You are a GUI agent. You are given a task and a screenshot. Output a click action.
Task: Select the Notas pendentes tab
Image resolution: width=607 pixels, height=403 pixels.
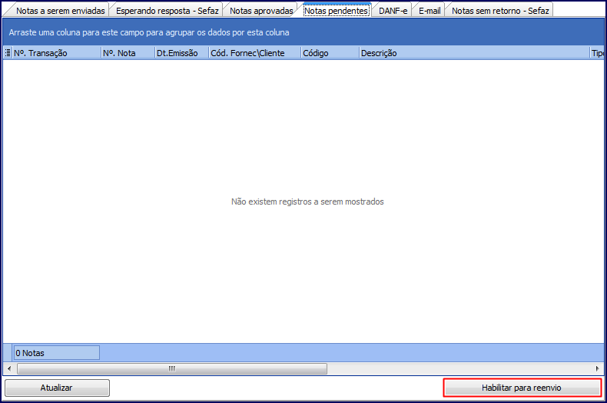click(x=336, y=10)
